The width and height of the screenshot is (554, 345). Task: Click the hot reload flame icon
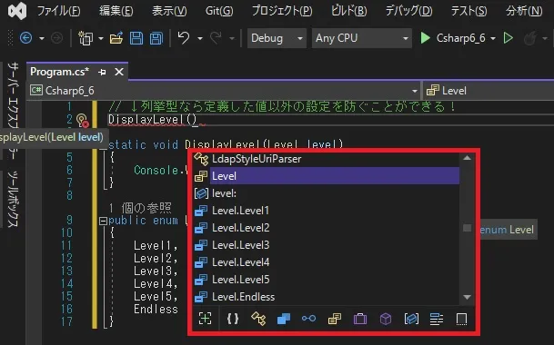pyautogui.click(x=530, y=38)
